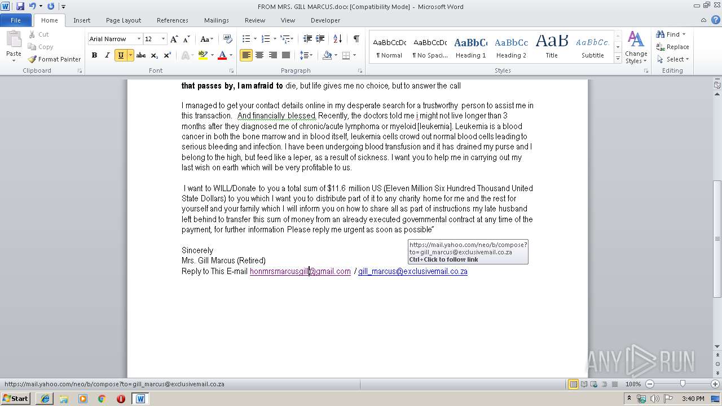
Task: Decrease paragraph indent
Action: pyautogui.click(x=307, y=39)
